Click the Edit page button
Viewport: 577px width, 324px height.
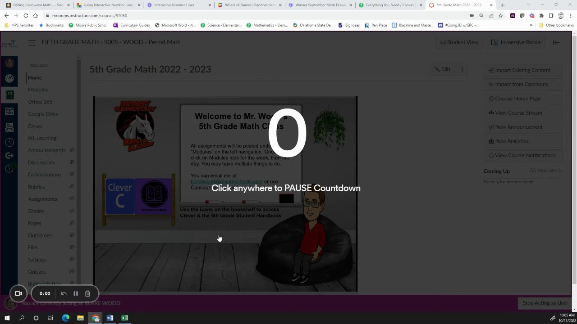pos(442,69)
